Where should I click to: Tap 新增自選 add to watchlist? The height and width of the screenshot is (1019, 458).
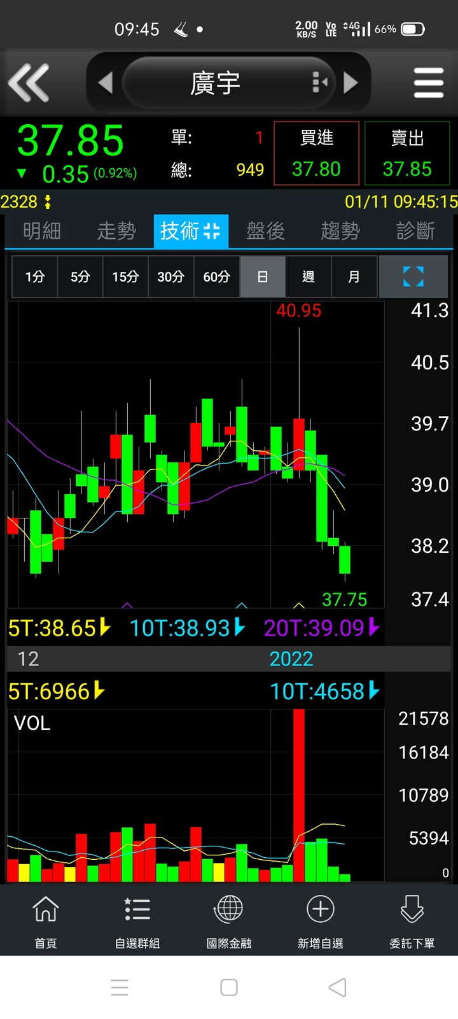(321, 921)
